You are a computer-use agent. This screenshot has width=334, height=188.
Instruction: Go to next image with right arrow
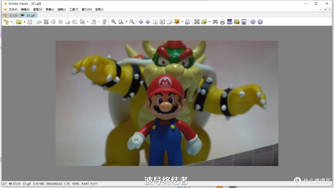point(148,22)
